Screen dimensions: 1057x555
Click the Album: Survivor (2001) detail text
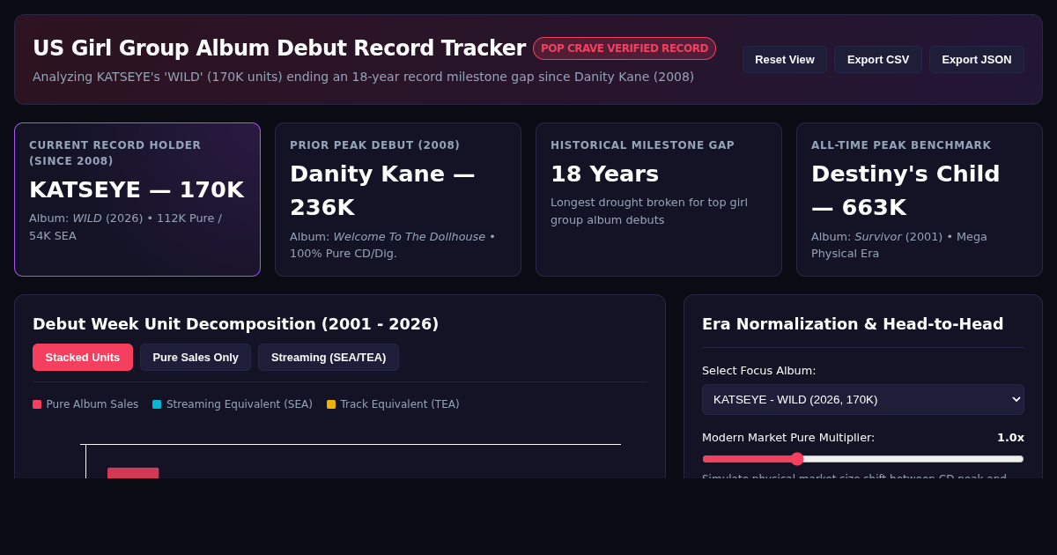pyautogui.click(x=899, y=245)
